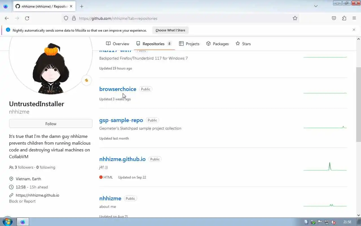Click 'Updated on Sep 22' text
Viewport: 361px width, 226px height.
(132, 177)
